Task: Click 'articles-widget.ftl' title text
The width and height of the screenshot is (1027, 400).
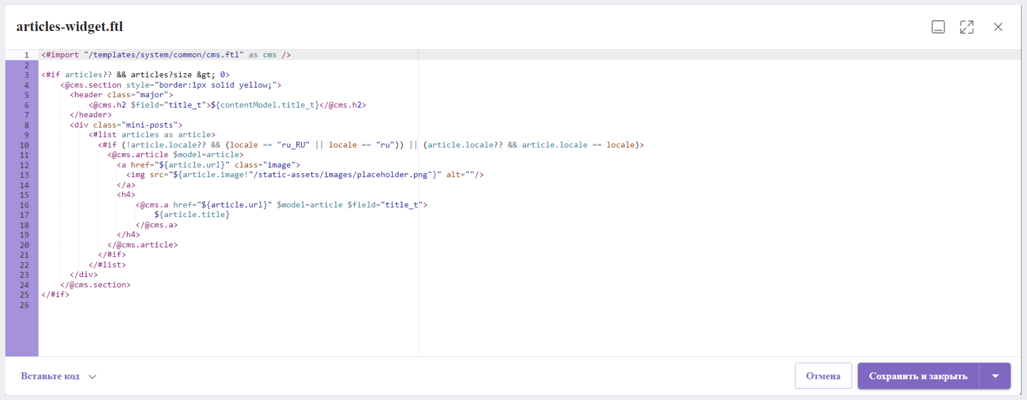Action: 70,26
